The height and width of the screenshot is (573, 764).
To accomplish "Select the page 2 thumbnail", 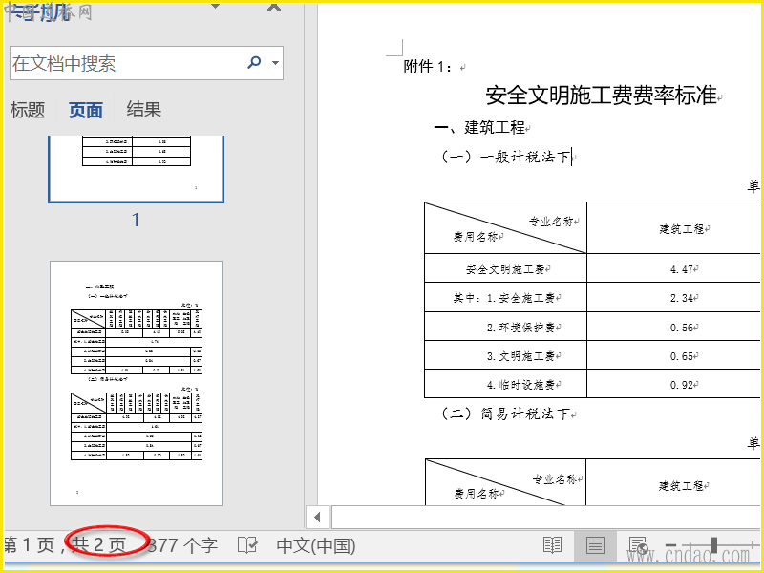I will pyautogui.click(x=136, y=383).
